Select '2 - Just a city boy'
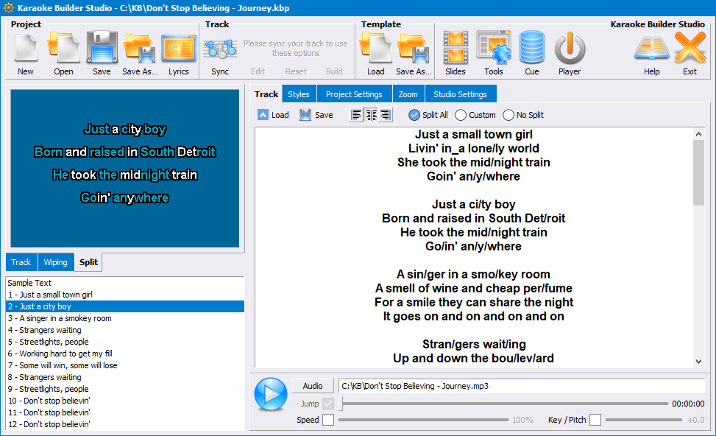716x436 pixels. tap(124, 306)
